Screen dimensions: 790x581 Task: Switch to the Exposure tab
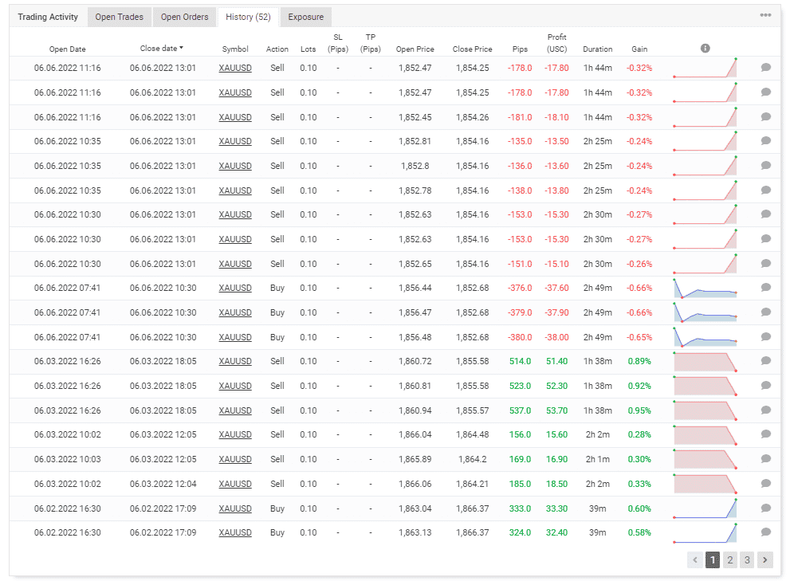point(305,16)
